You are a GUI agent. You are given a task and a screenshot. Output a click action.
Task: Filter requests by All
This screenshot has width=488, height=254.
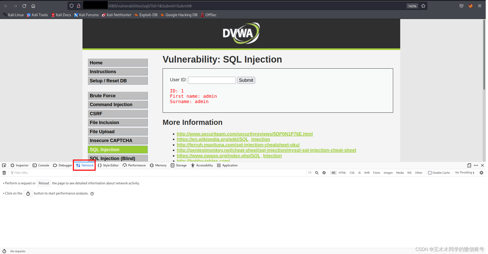(333, 173)
